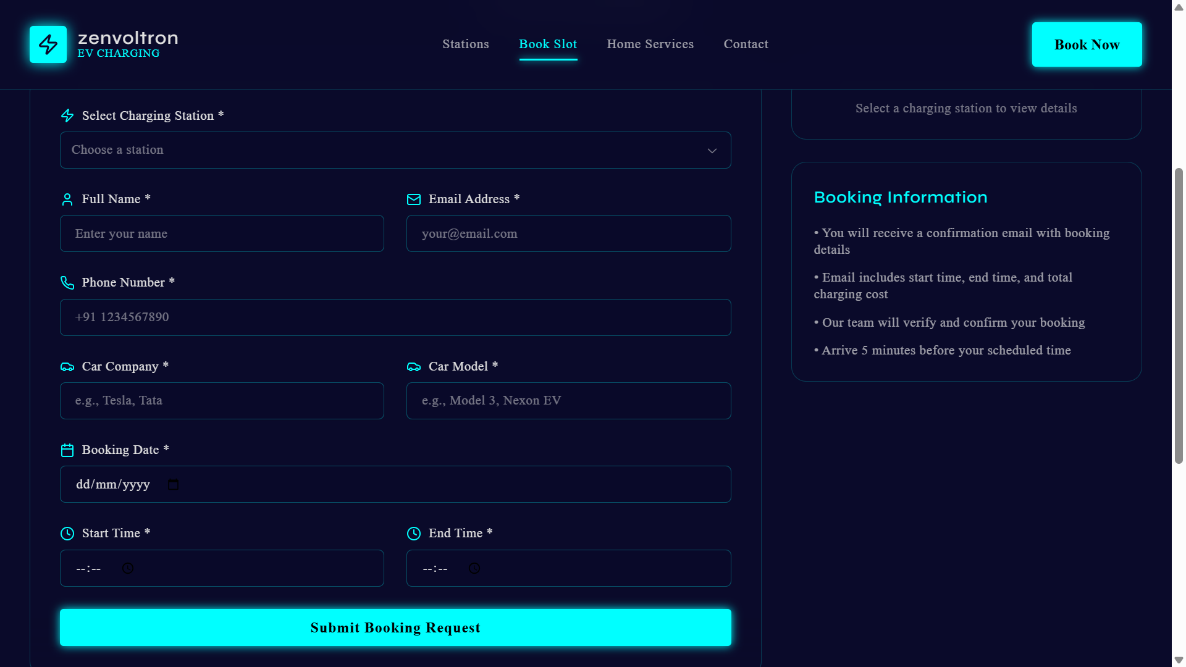Go to Home Services page
Viewport: 1186px width, 667px height.
point(650,44)
